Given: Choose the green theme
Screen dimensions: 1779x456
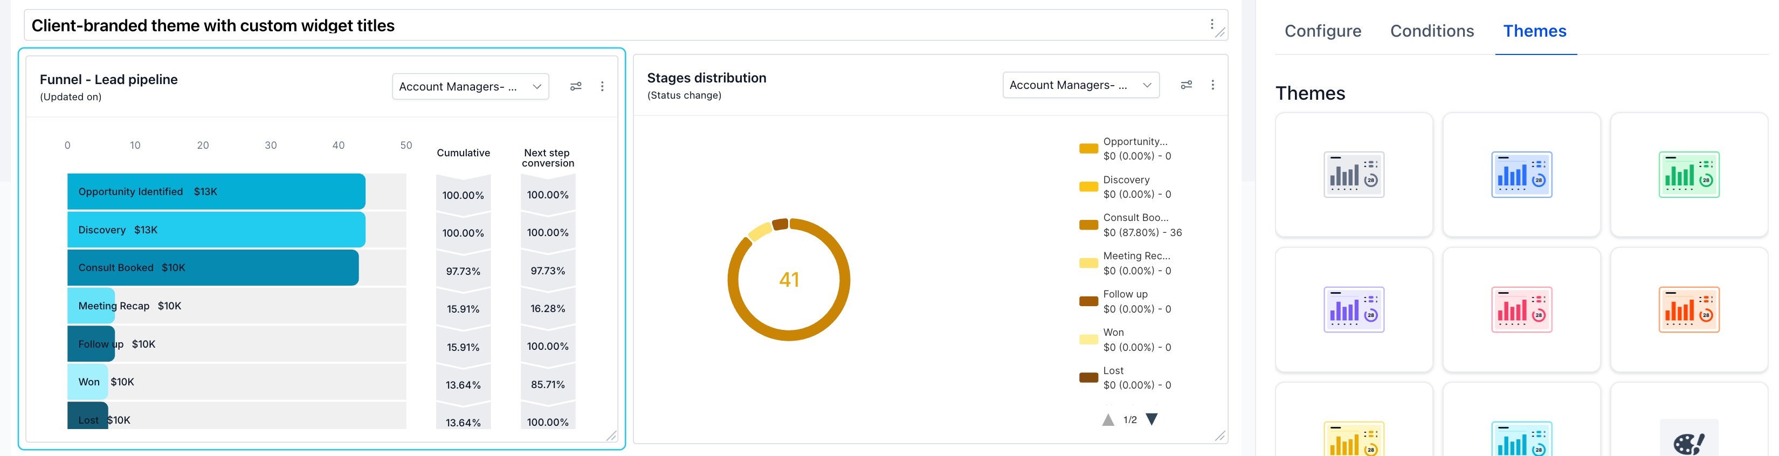Looking at the screenshot, I should [x=1688, y=175].
